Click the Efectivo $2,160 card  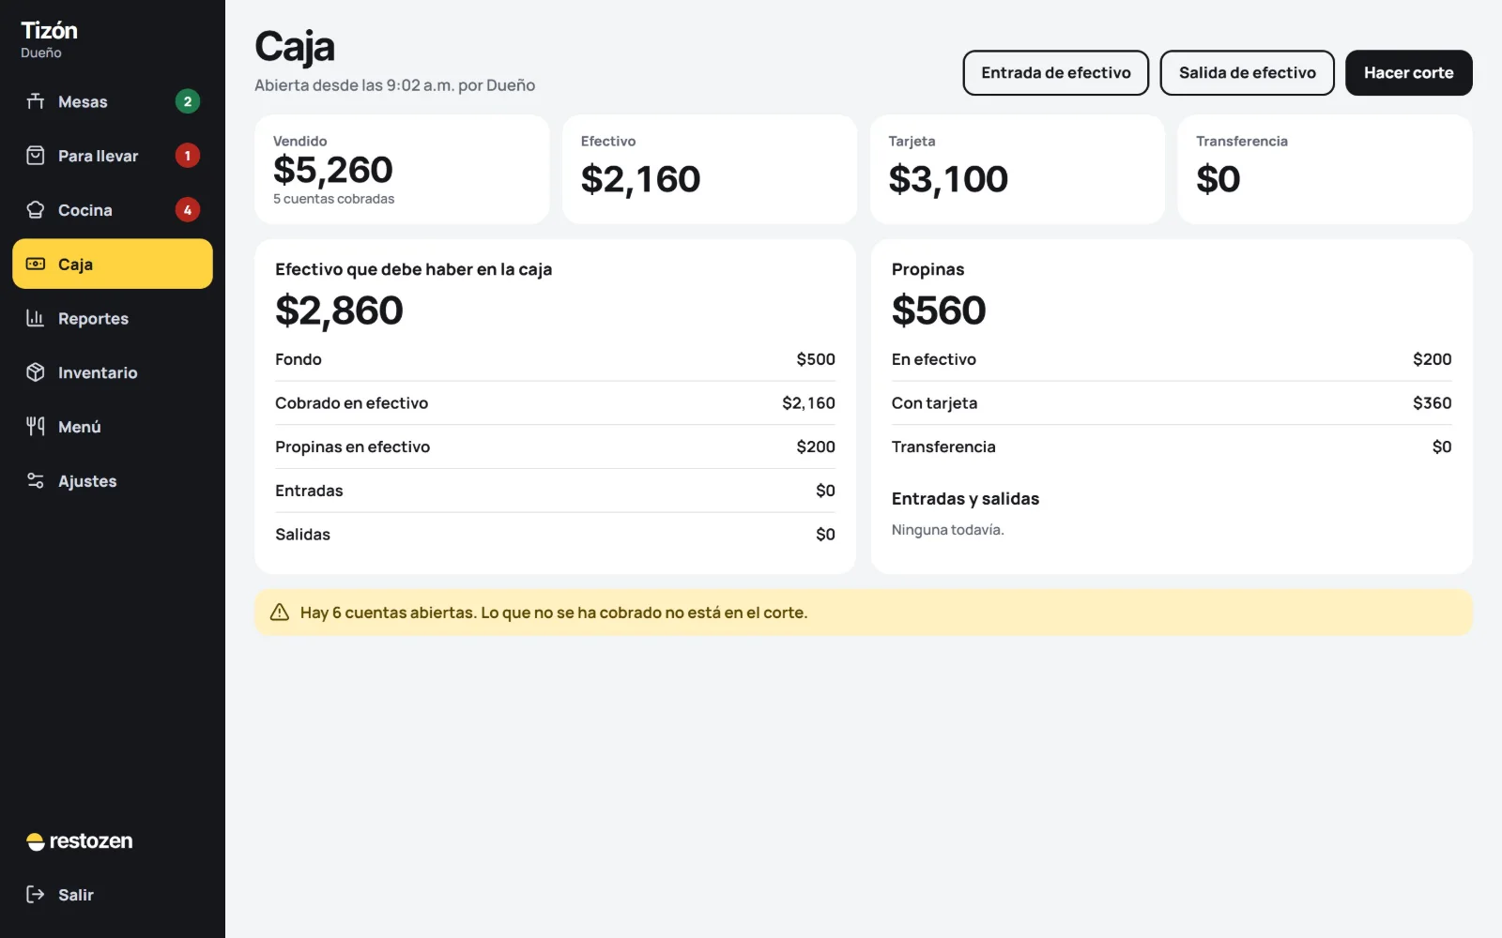point(710,170)
